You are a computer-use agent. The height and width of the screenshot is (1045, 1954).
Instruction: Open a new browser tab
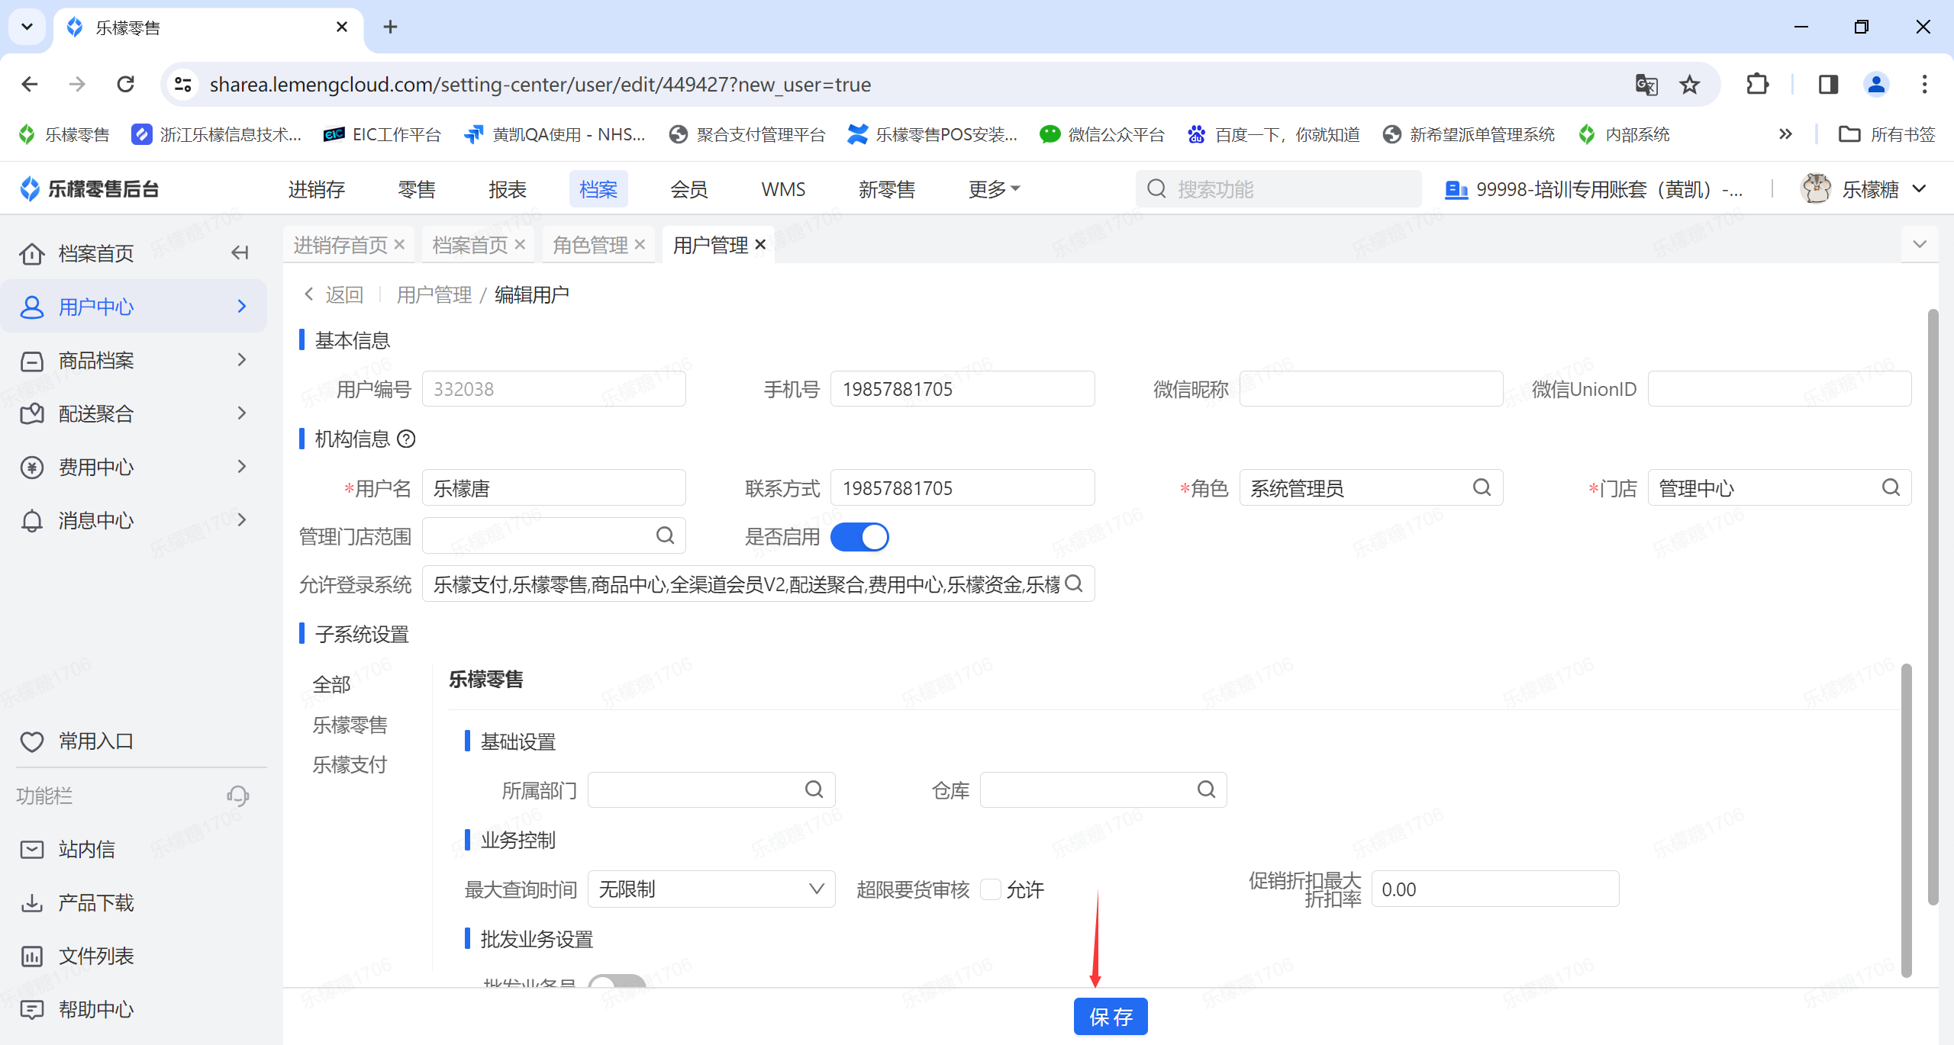pyautogui.click(x=390, y=27)
